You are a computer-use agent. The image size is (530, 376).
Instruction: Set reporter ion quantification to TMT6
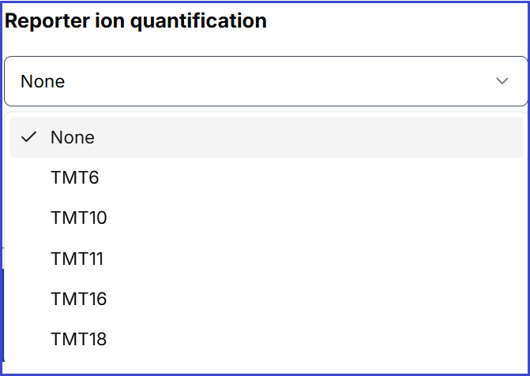[x=75, y=177]
